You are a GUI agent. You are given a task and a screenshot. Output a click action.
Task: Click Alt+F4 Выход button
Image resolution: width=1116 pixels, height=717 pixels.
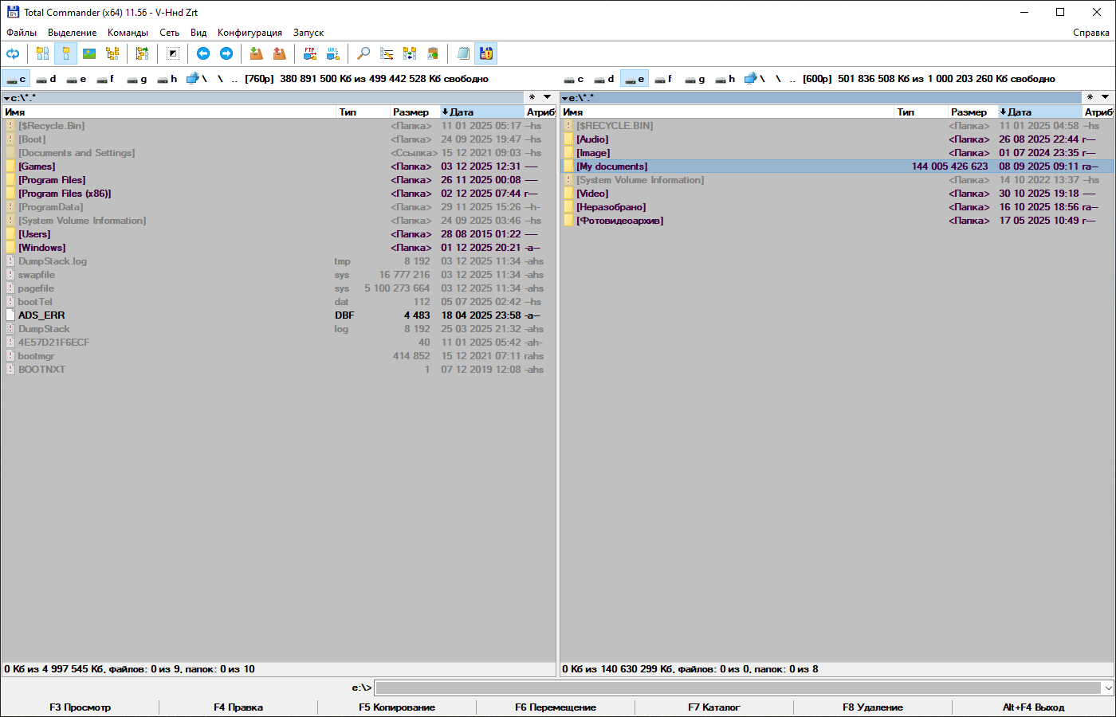point(1033,707)
